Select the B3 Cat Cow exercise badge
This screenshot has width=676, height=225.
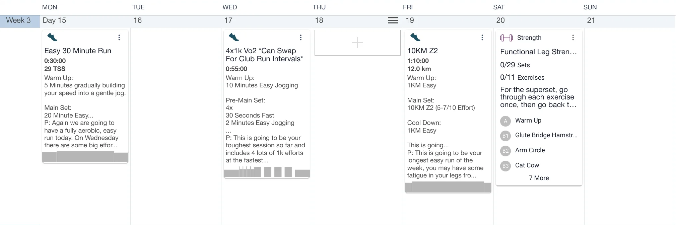(505, 166)
